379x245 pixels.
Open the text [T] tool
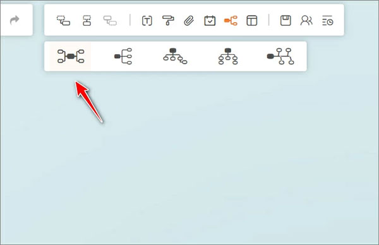click(147, 21)
